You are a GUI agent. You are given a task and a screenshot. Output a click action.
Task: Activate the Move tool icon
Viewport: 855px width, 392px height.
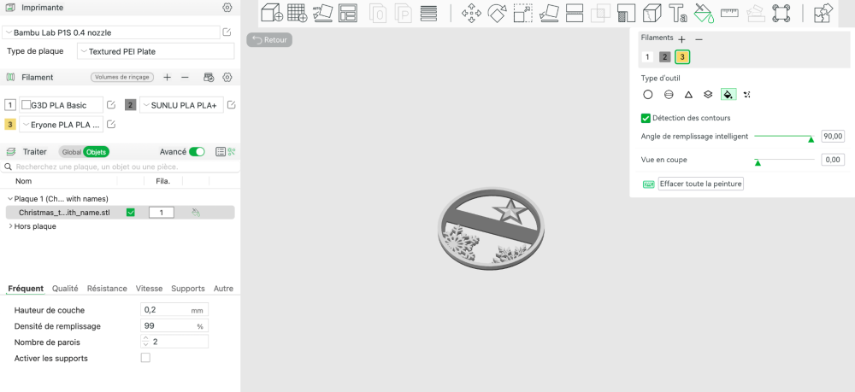pos(471,13)
